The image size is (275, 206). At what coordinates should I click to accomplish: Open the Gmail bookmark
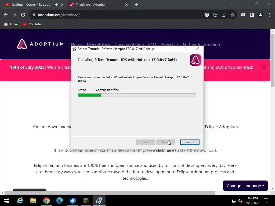[x=11, y=24]
